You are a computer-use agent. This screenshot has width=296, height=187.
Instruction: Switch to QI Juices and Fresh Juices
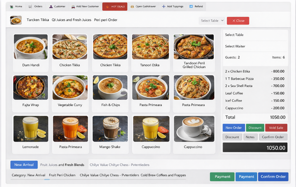72,20
